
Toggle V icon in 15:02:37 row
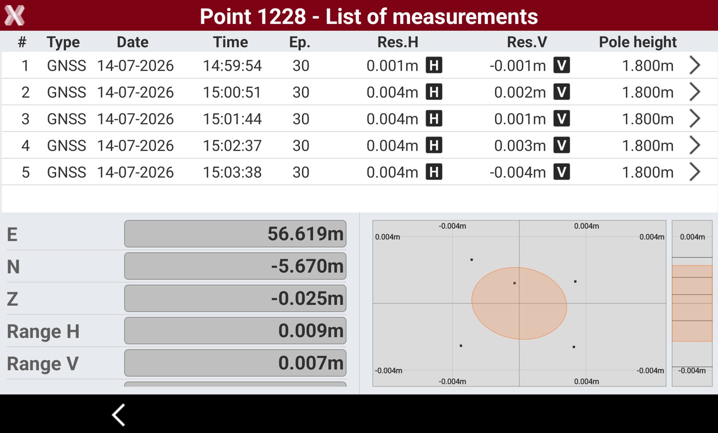coord(562,145)
